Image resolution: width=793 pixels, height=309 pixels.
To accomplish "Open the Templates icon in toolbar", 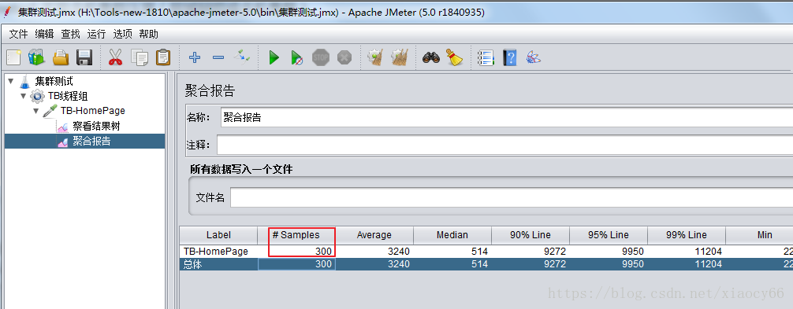I will (x=36, y=57).
